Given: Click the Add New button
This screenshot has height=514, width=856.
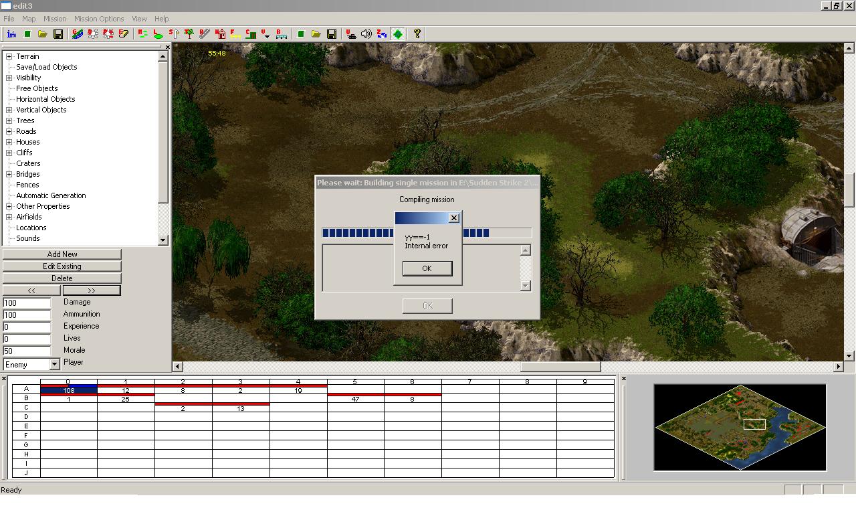Looking at the screenshot, I should 62,254.
